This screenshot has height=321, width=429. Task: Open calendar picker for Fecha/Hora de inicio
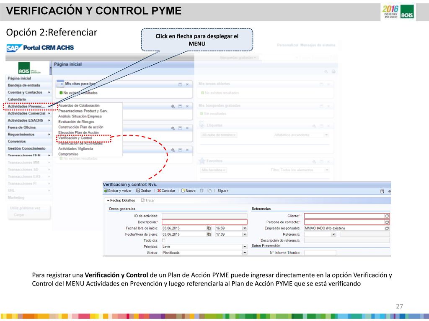(x=209, y=228)
